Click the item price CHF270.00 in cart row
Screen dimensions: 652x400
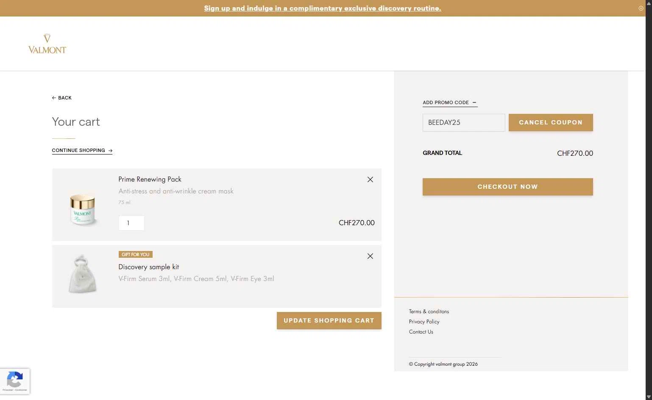[x=357, y=223]
